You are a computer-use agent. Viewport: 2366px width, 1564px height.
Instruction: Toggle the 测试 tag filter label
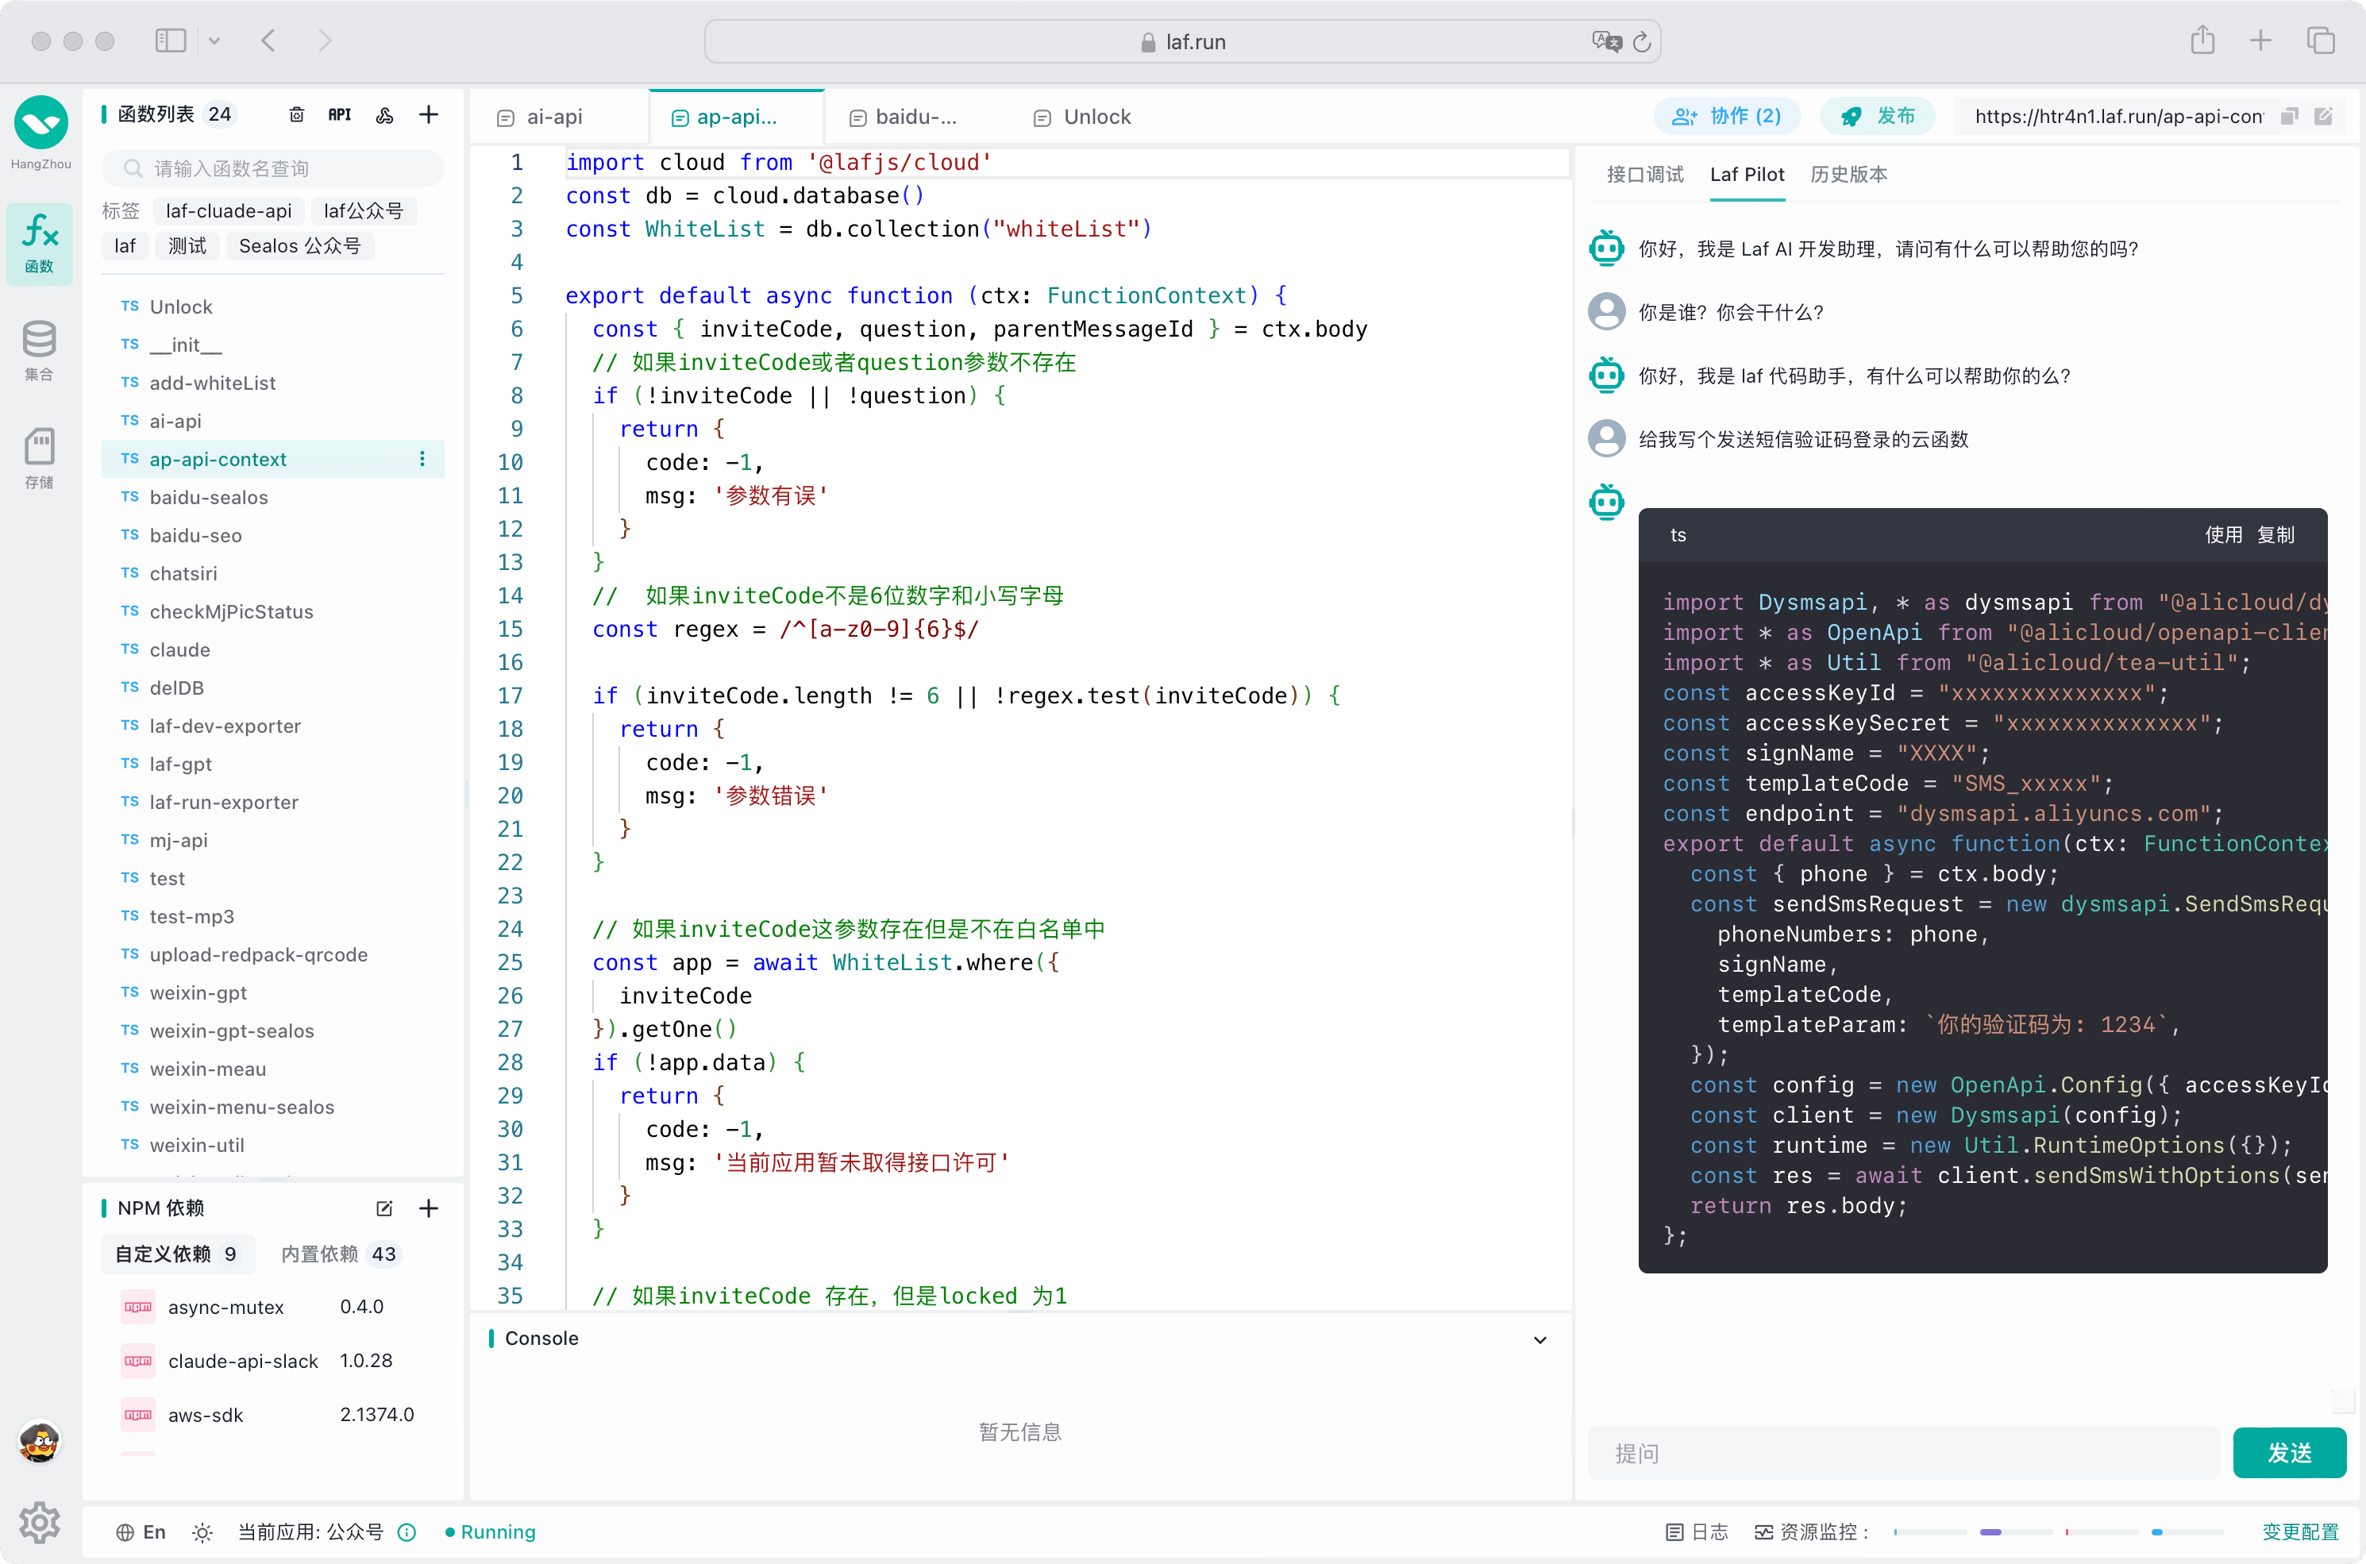pyautogui.click(x=187, y=245)
